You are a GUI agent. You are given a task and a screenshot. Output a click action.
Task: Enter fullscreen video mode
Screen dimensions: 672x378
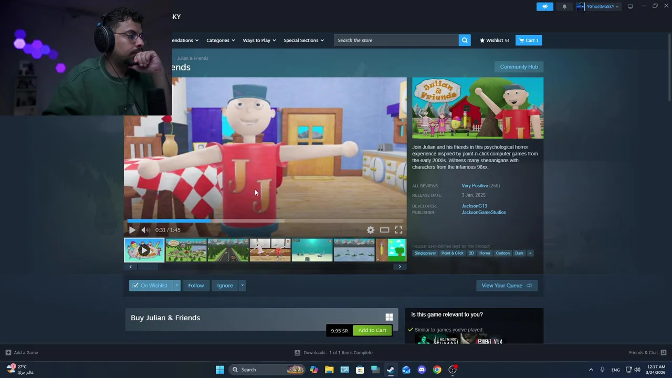398,230
